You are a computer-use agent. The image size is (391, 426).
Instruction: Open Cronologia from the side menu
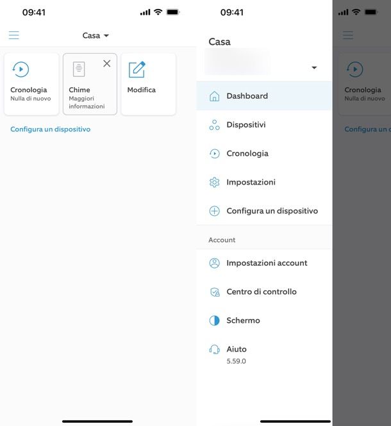point(264,154)
